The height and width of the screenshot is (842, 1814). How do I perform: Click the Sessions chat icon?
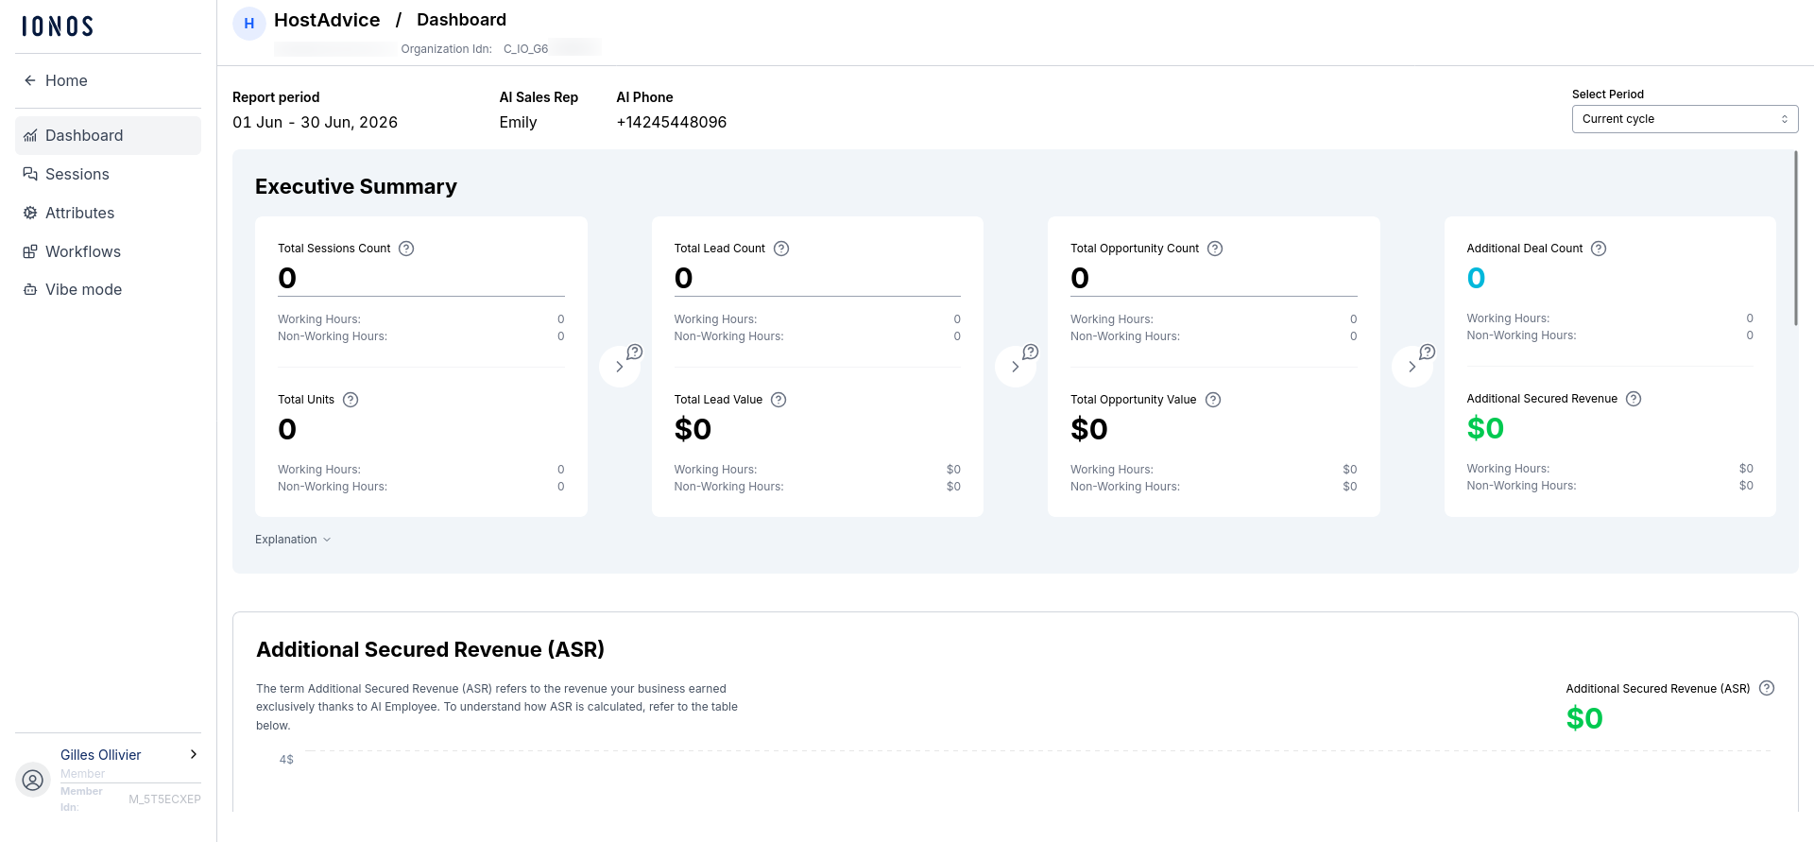(x=30, y=174)
